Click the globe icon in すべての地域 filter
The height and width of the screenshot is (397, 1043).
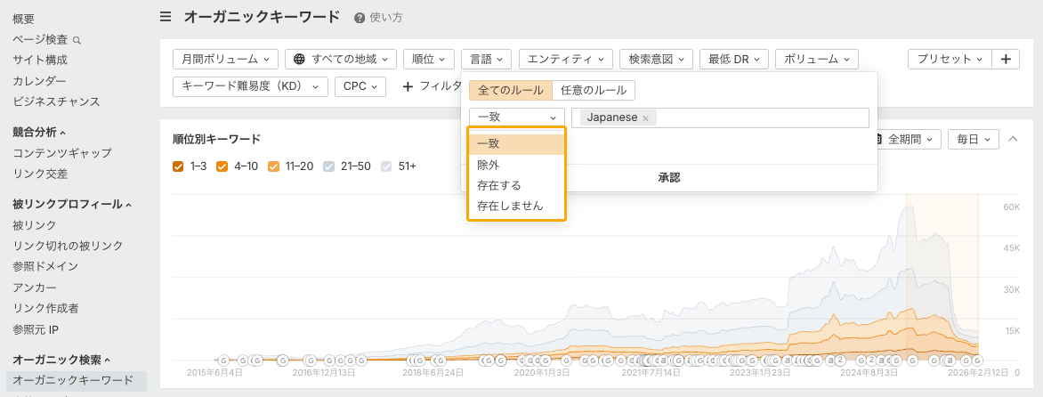click(x=299, y=59)
